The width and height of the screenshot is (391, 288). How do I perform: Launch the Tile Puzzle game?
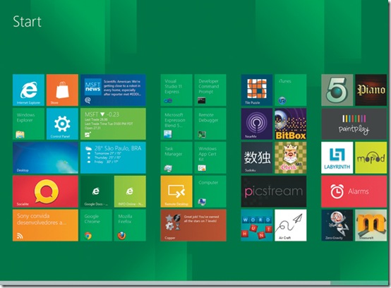coord(257,90)
